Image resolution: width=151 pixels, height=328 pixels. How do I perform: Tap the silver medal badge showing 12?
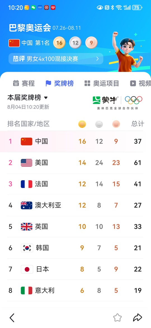(75, 43)
